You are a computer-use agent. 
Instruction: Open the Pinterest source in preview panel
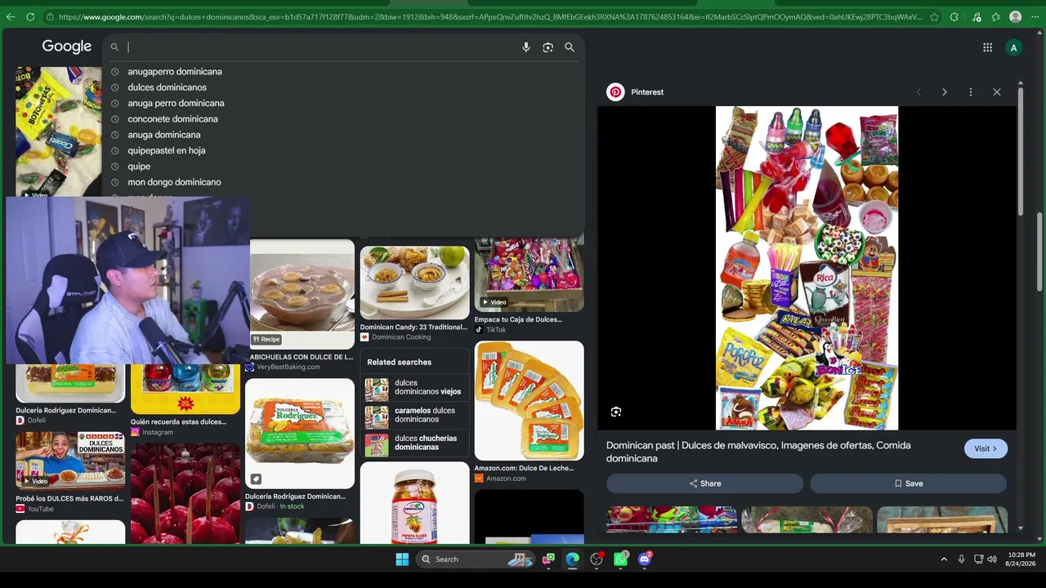(635, 92)
